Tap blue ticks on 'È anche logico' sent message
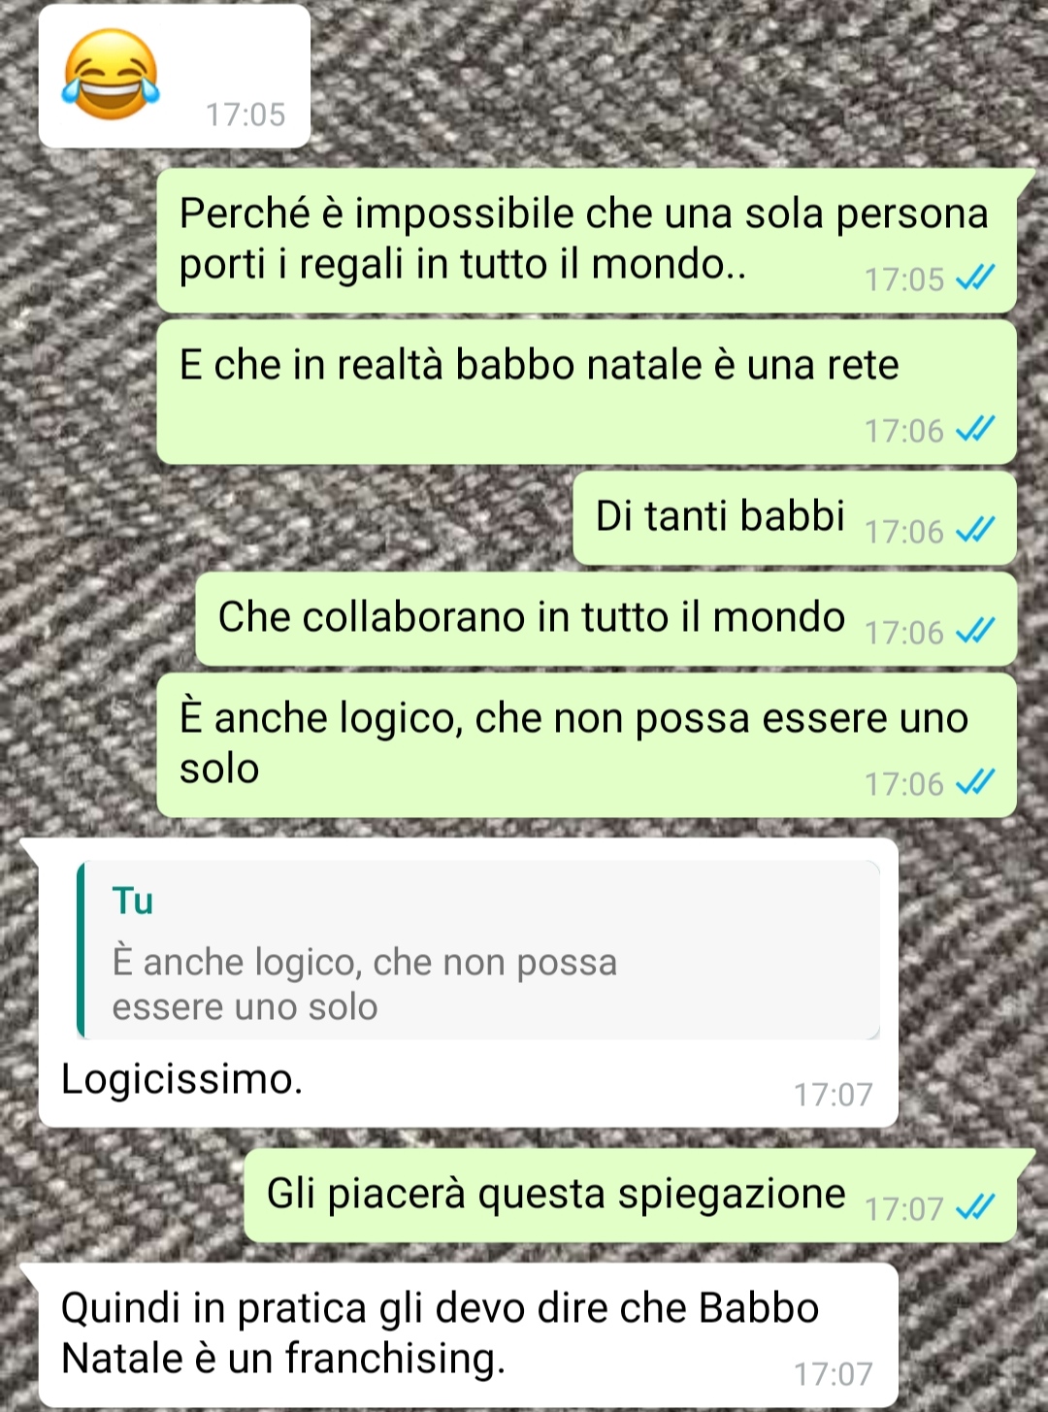 [975, 783]
